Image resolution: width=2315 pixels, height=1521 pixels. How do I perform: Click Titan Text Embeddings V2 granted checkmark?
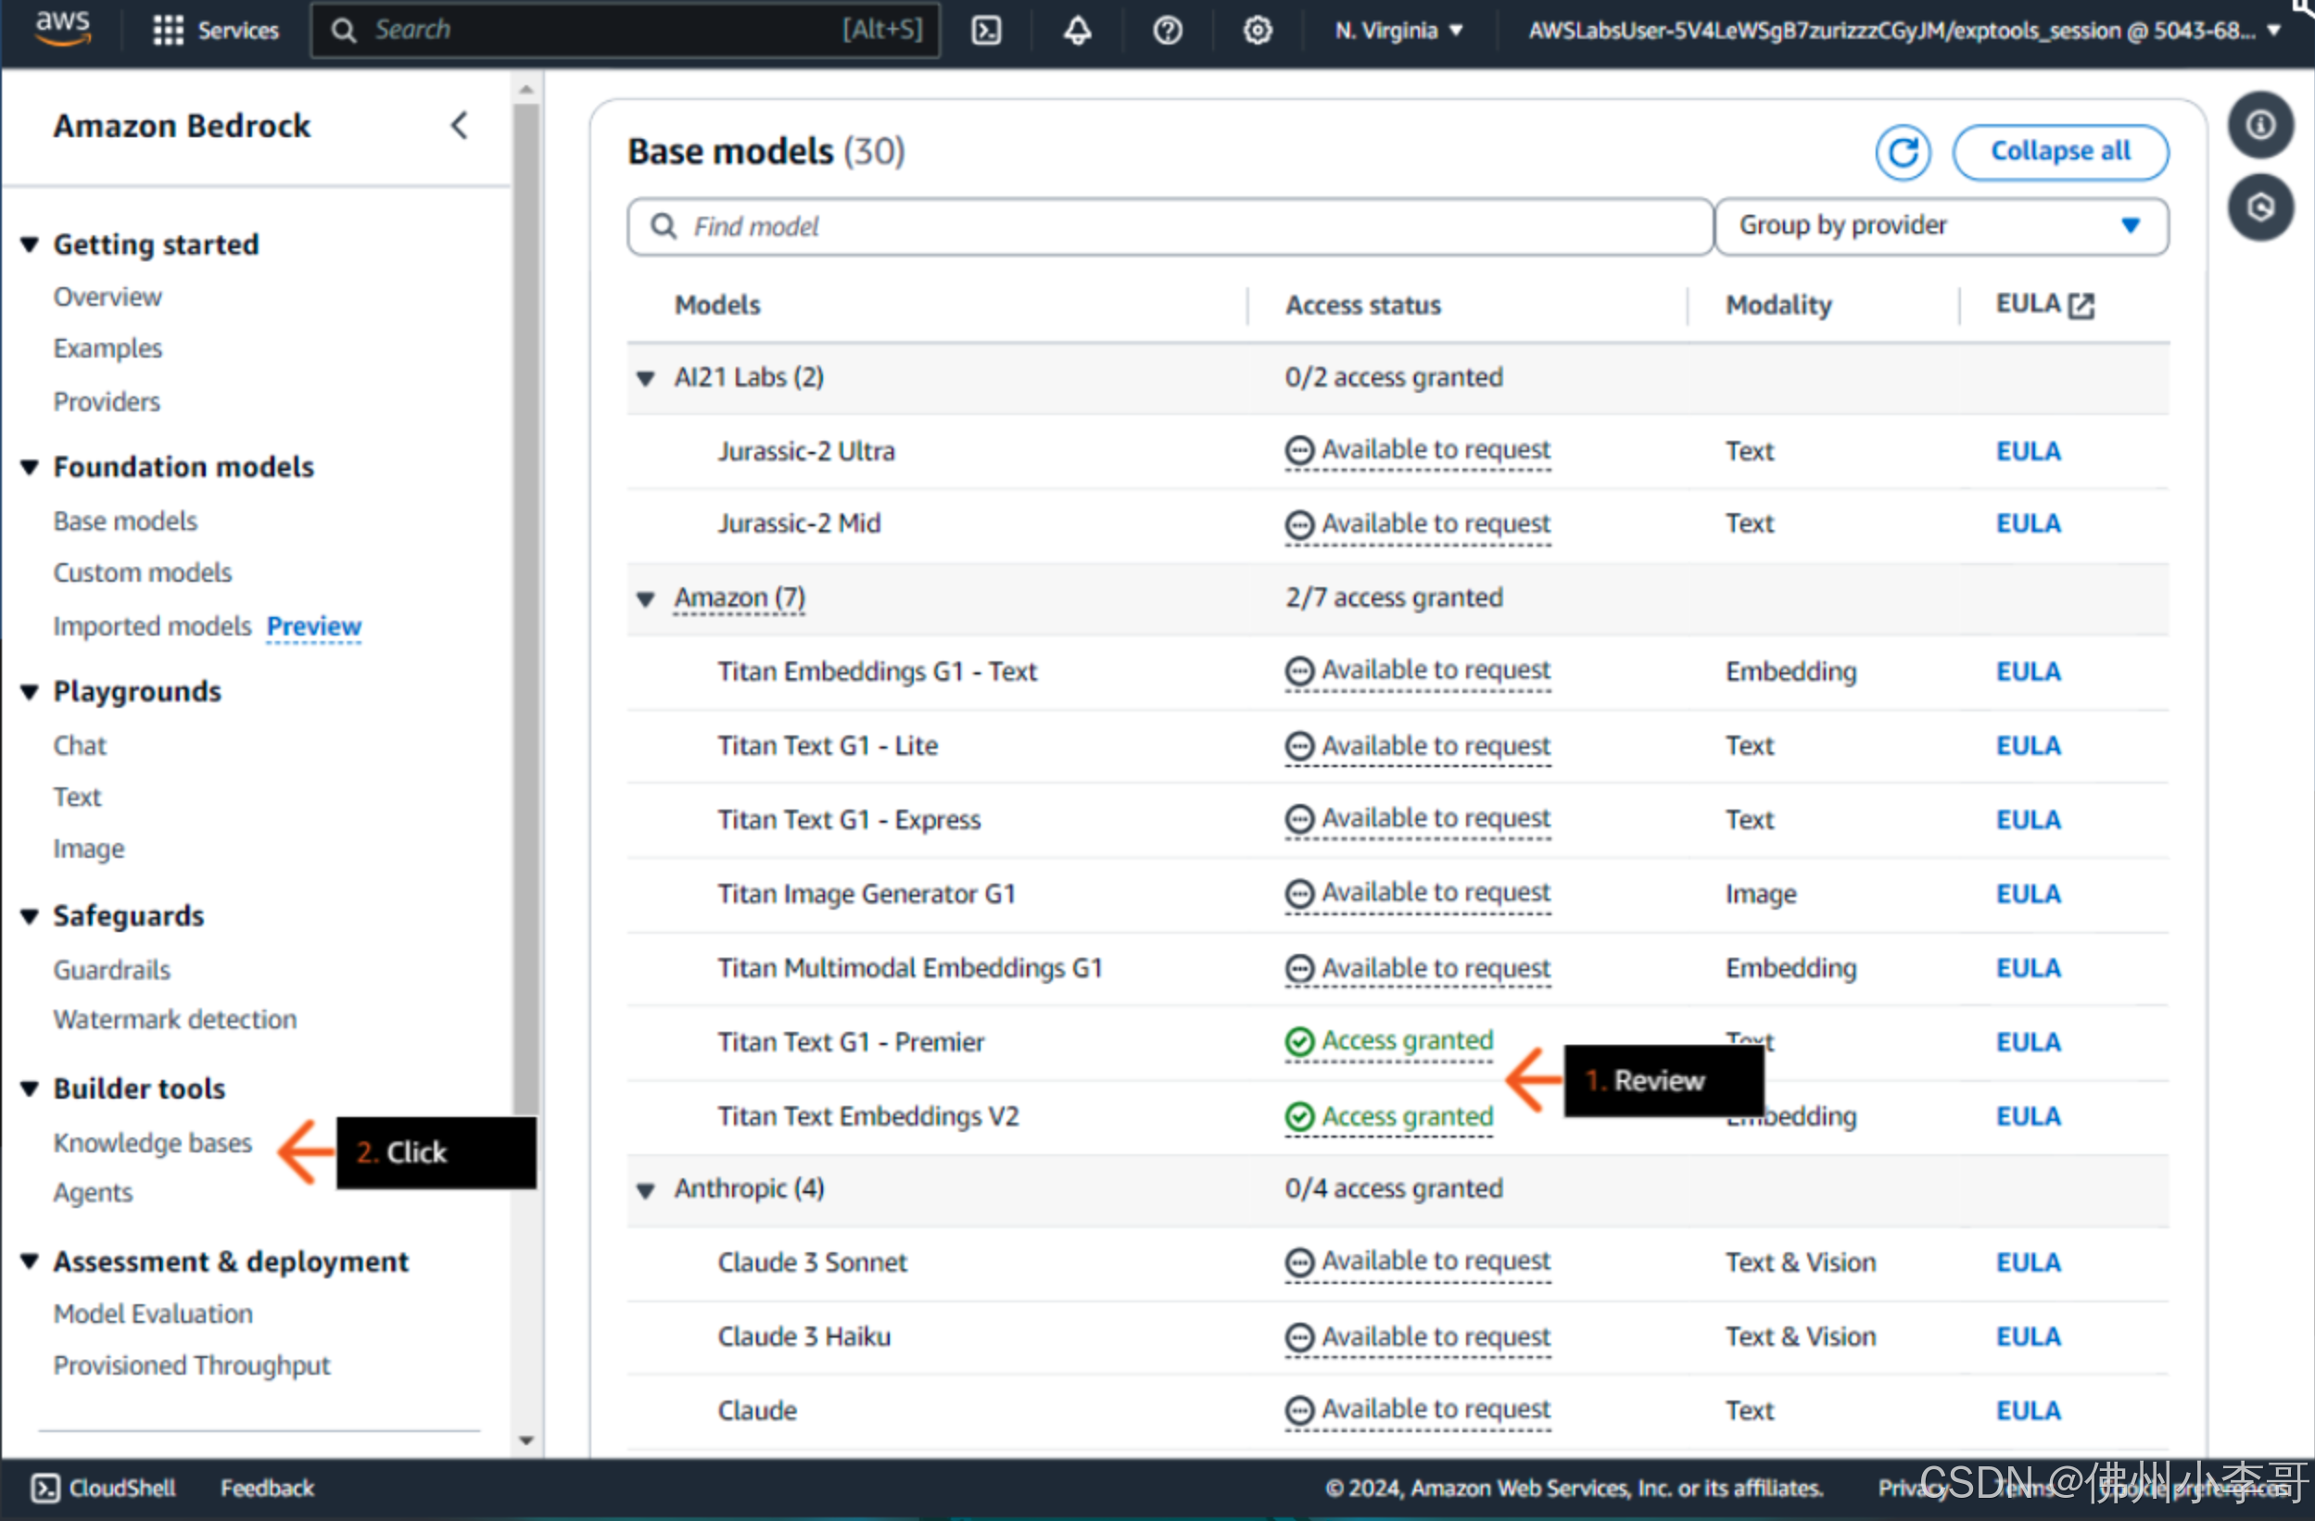(x=1299, y=1116)
